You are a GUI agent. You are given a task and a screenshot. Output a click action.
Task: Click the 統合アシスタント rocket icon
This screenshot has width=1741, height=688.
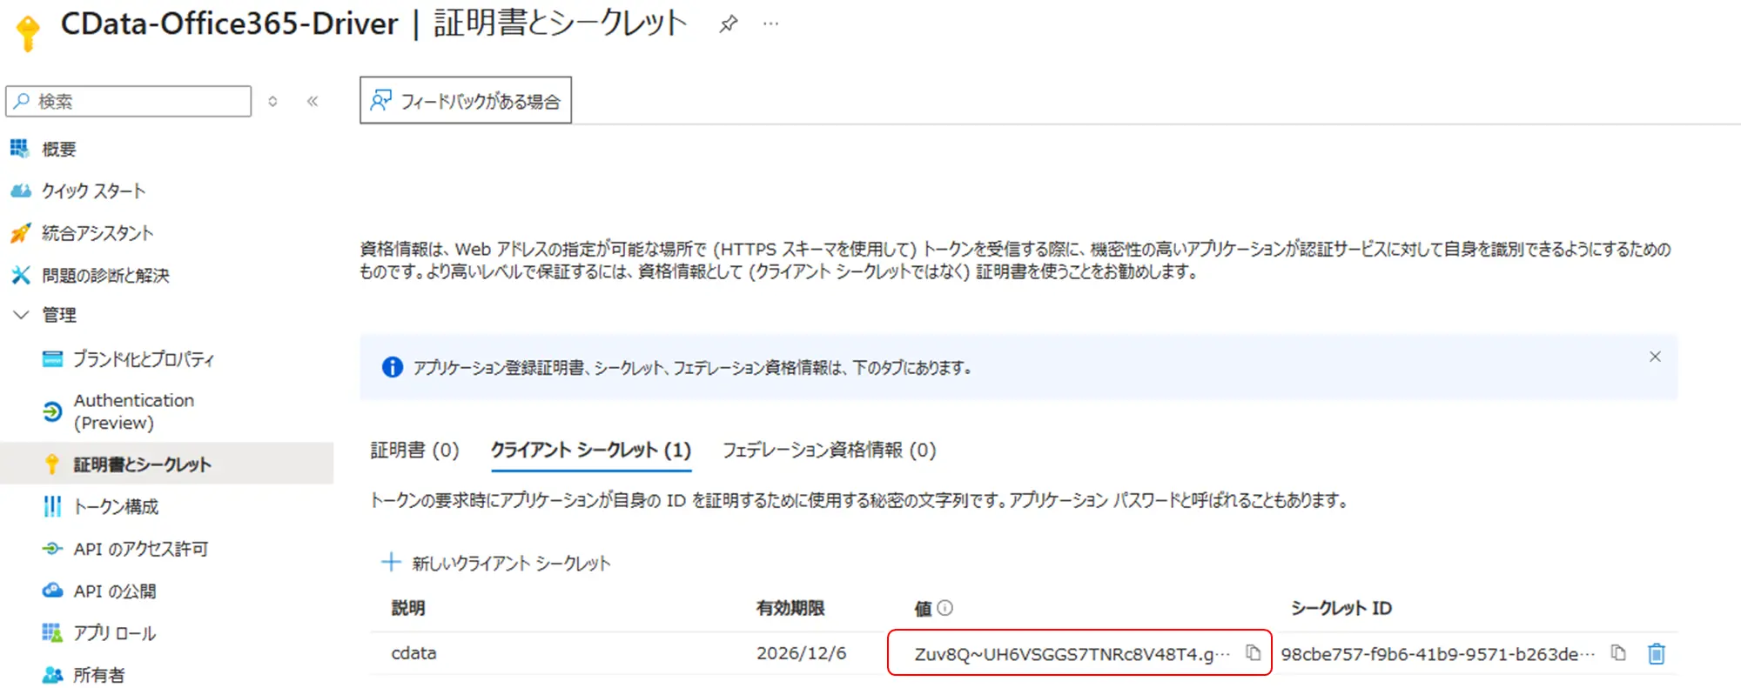(20, 232)
